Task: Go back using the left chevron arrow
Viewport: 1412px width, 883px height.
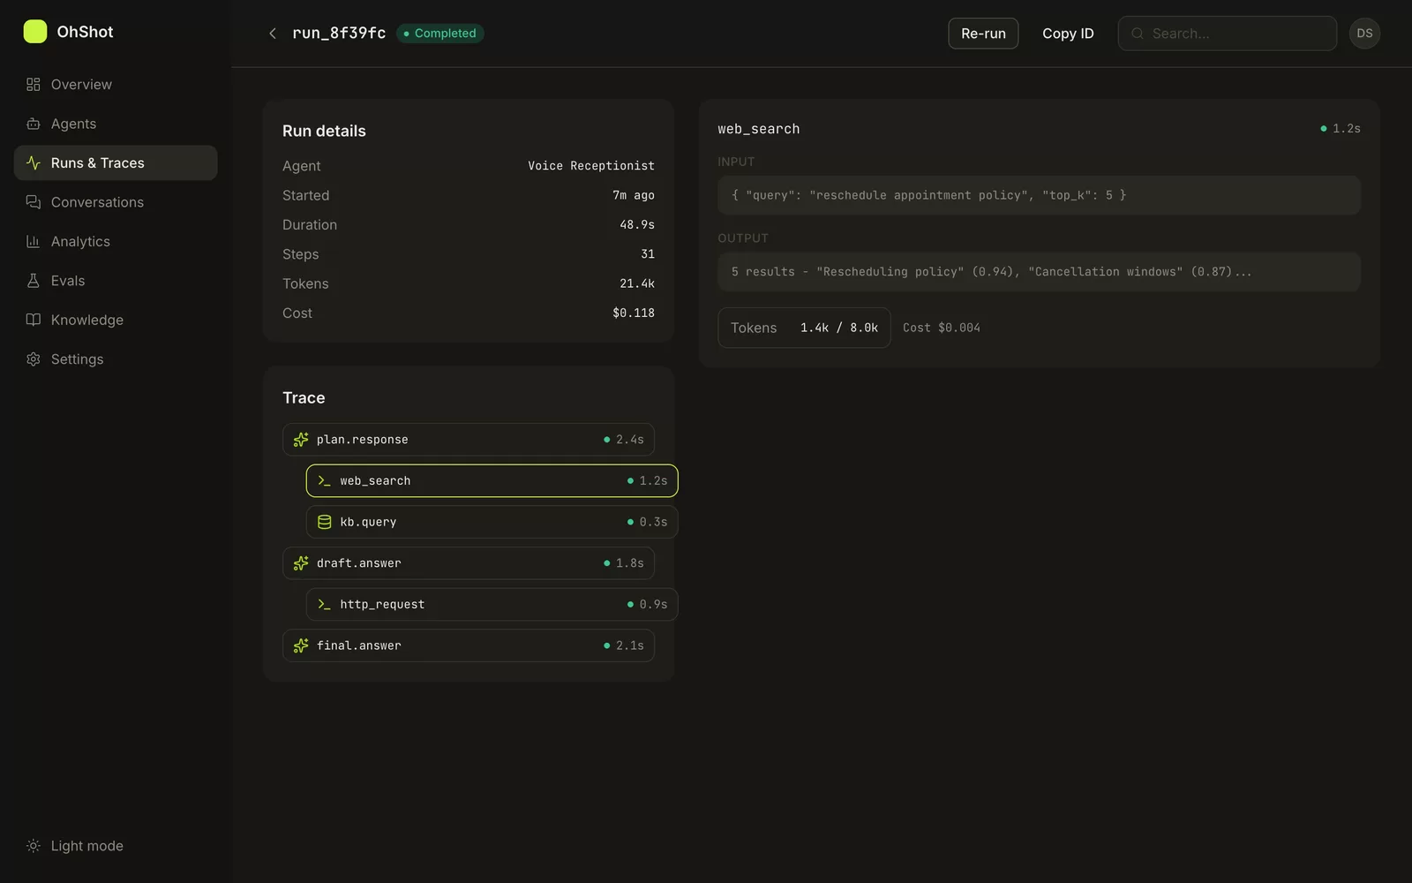Action: (x=273, y=34)
